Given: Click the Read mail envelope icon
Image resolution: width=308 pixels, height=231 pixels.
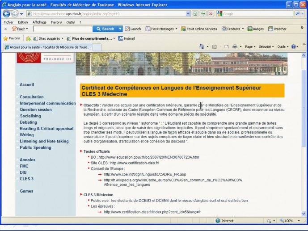Looking at the screenshot, I should tap(227, 47).
